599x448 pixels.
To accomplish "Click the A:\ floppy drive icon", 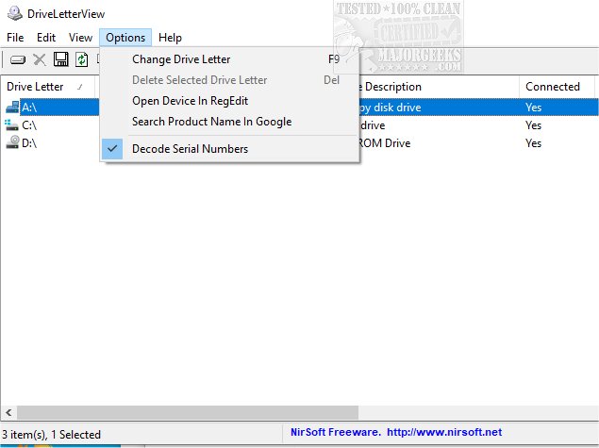I will tap(12, 108).
